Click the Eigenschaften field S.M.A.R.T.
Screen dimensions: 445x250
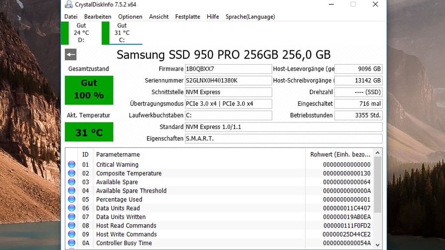[284, 138]
